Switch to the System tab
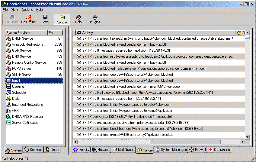This screenshot has width=256, height=162. pos(14,150)
